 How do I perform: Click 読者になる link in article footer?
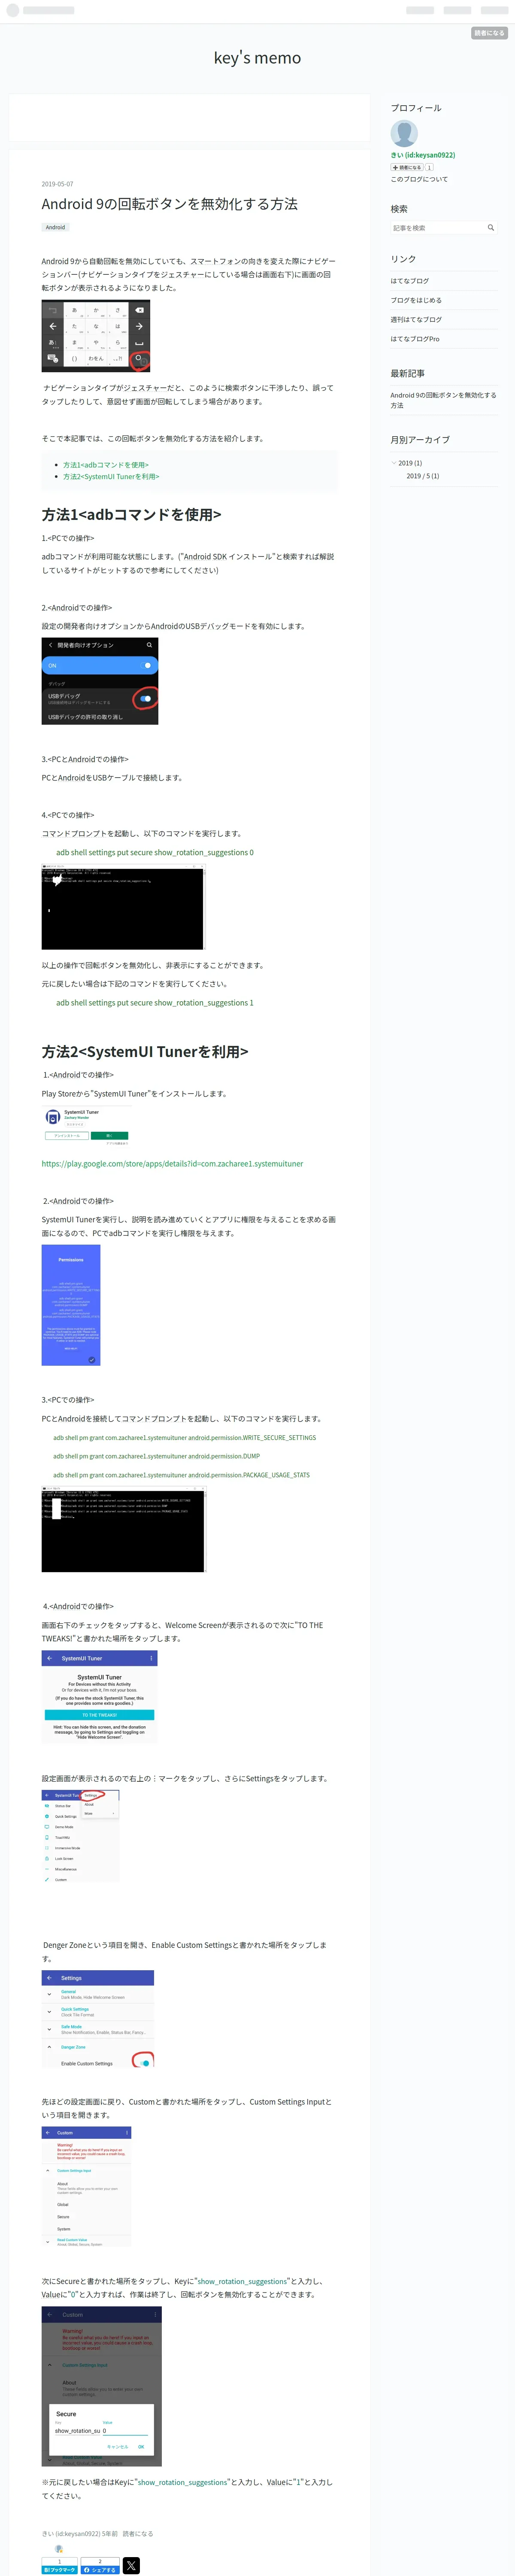coord(138,2534)
